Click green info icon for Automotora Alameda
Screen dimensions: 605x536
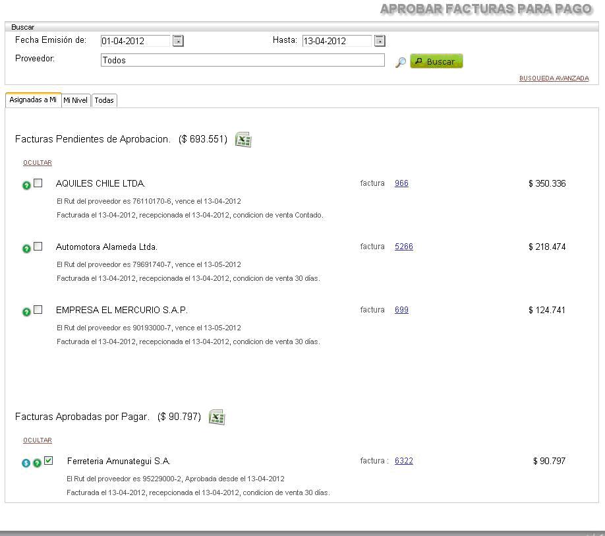click(26, 249)
